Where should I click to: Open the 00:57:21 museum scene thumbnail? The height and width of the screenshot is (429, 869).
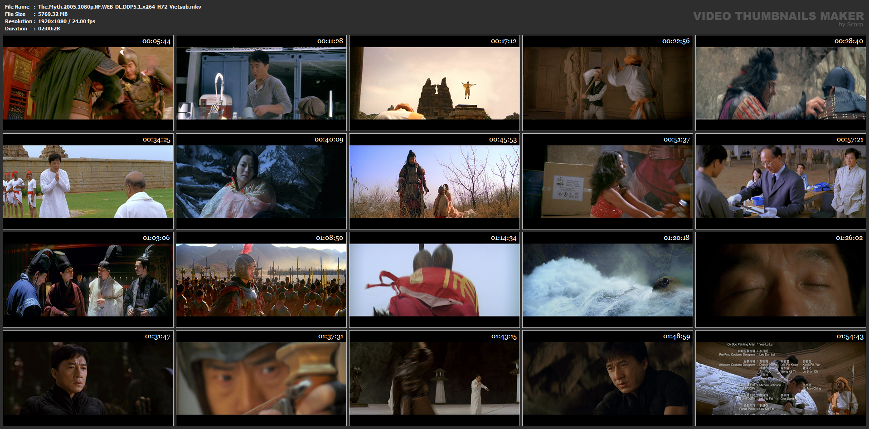(781, 181)
